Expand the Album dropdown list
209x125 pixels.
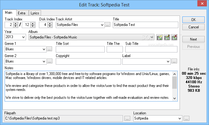point(152,37)
